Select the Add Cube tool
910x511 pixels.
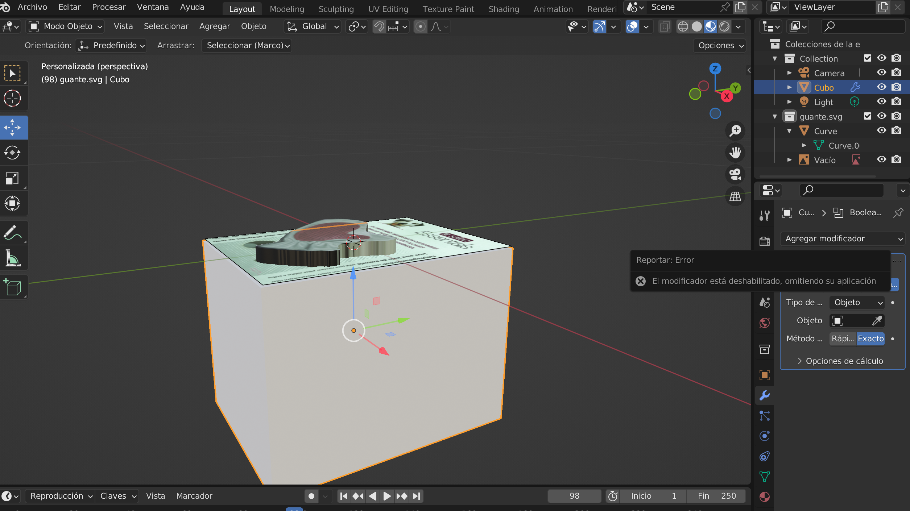13,287
